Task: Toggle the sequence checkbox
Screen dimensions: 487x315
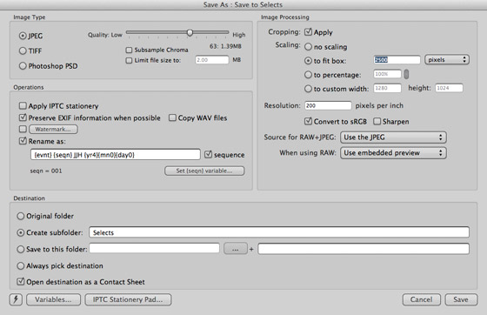Action: [x=208, y=154]
